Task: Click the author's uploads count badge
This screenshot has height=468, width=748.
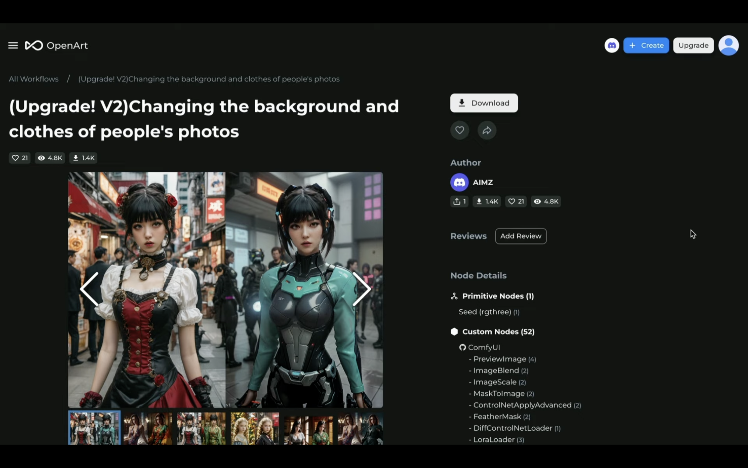Action: click(459, 201)
